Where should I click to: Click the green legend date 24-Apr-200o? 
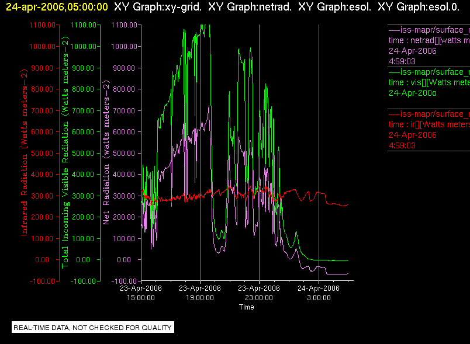tap(413, 93)
